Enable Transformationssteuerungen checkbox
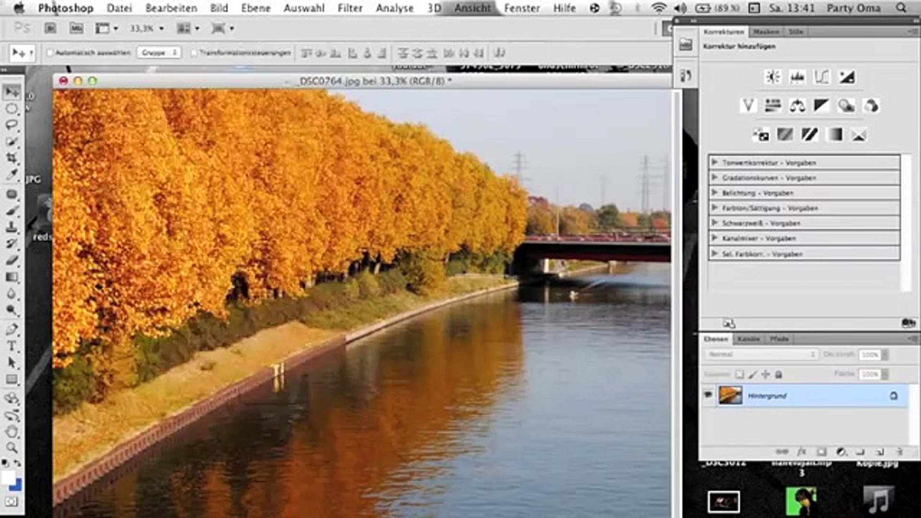 pos(194,53)
